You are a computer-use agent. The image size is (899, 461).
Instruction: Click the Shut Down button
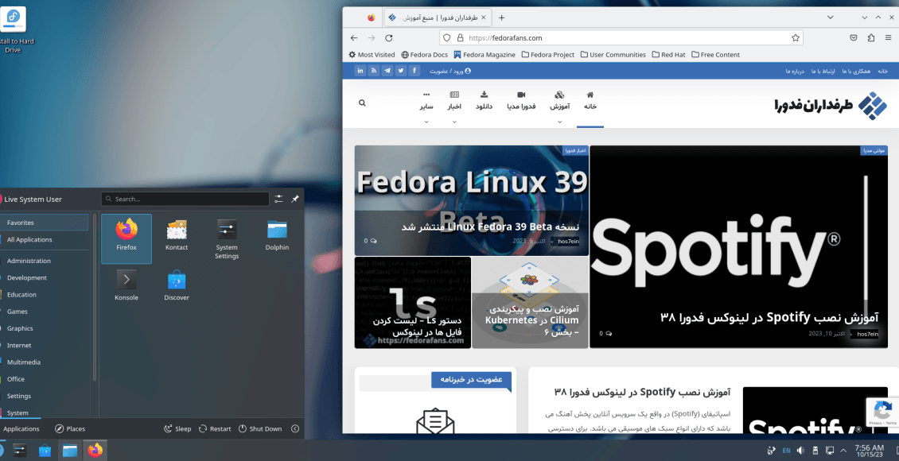point(260,428)
